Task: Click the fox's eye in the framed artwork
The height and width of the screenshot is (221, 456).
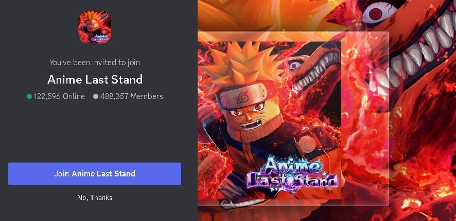Action: 294,65
